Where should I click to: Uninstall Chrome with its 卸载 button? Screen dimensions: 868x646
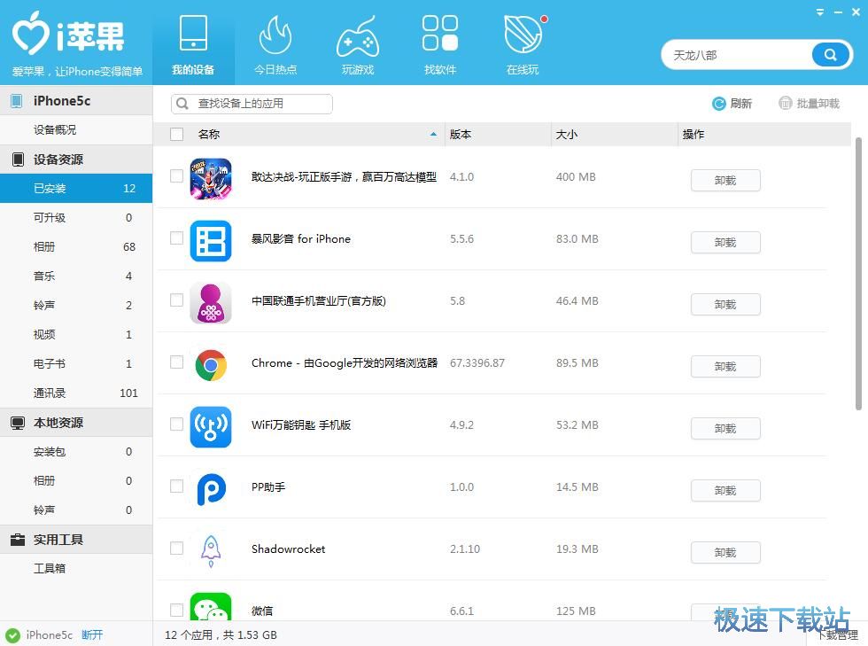click(725, 366)
